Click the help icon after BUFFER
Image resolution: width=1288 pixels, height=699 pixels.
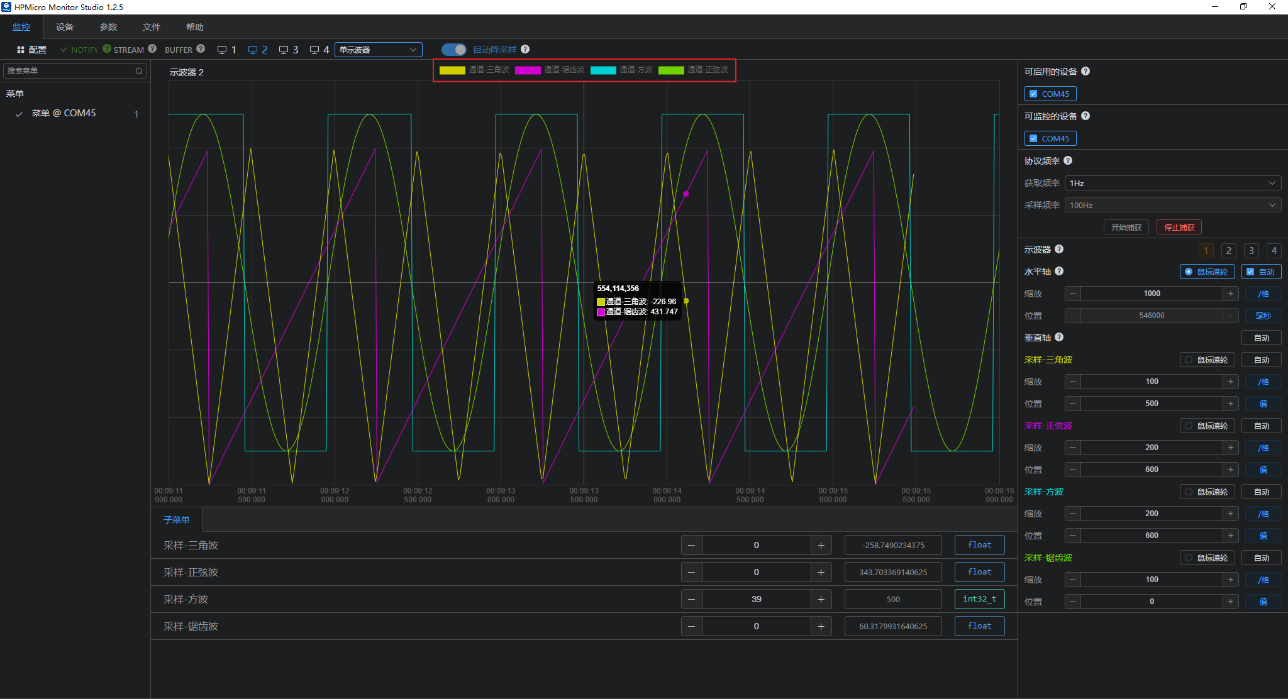point(201,48)
